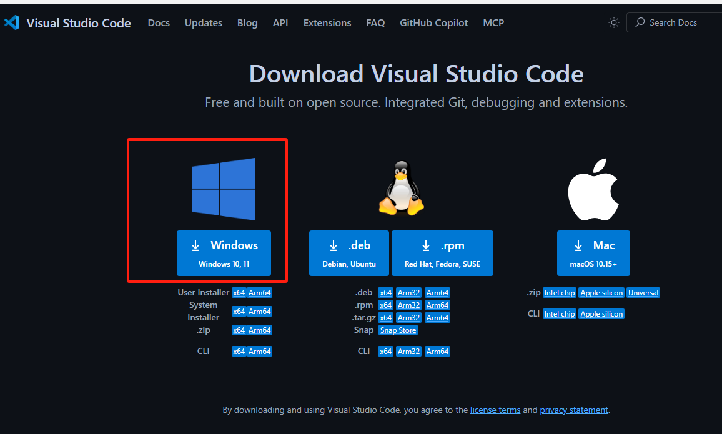Select Linux .deb Arm64 link
The width and height of the screenshot is (722, 434).
coord(437,293)
